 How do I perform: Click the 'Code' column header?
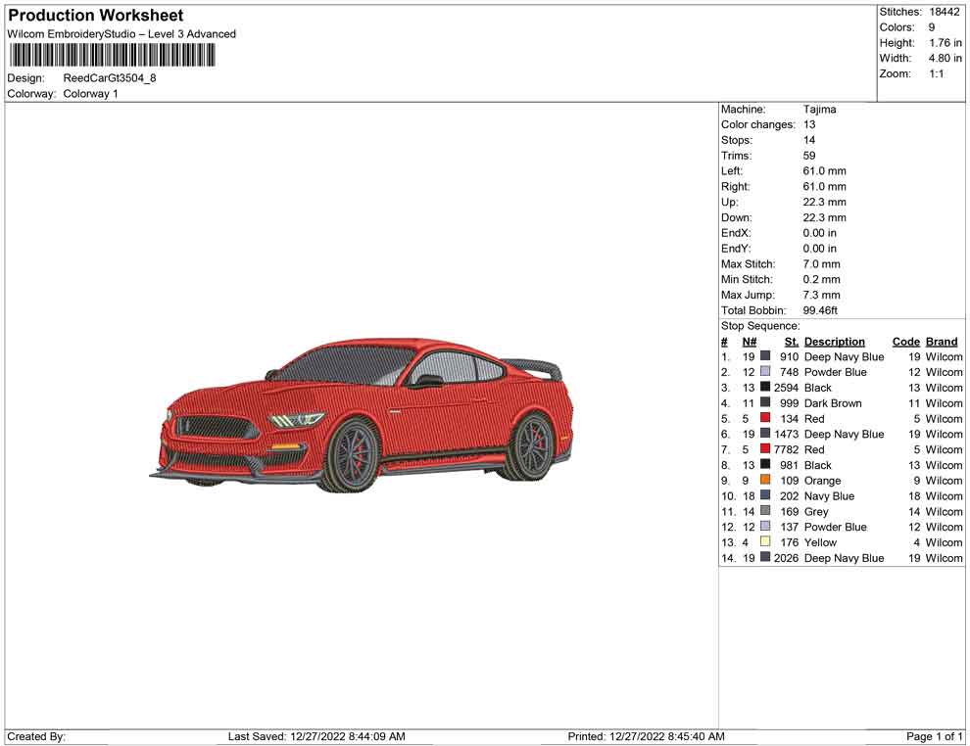(x=906, y=341)
